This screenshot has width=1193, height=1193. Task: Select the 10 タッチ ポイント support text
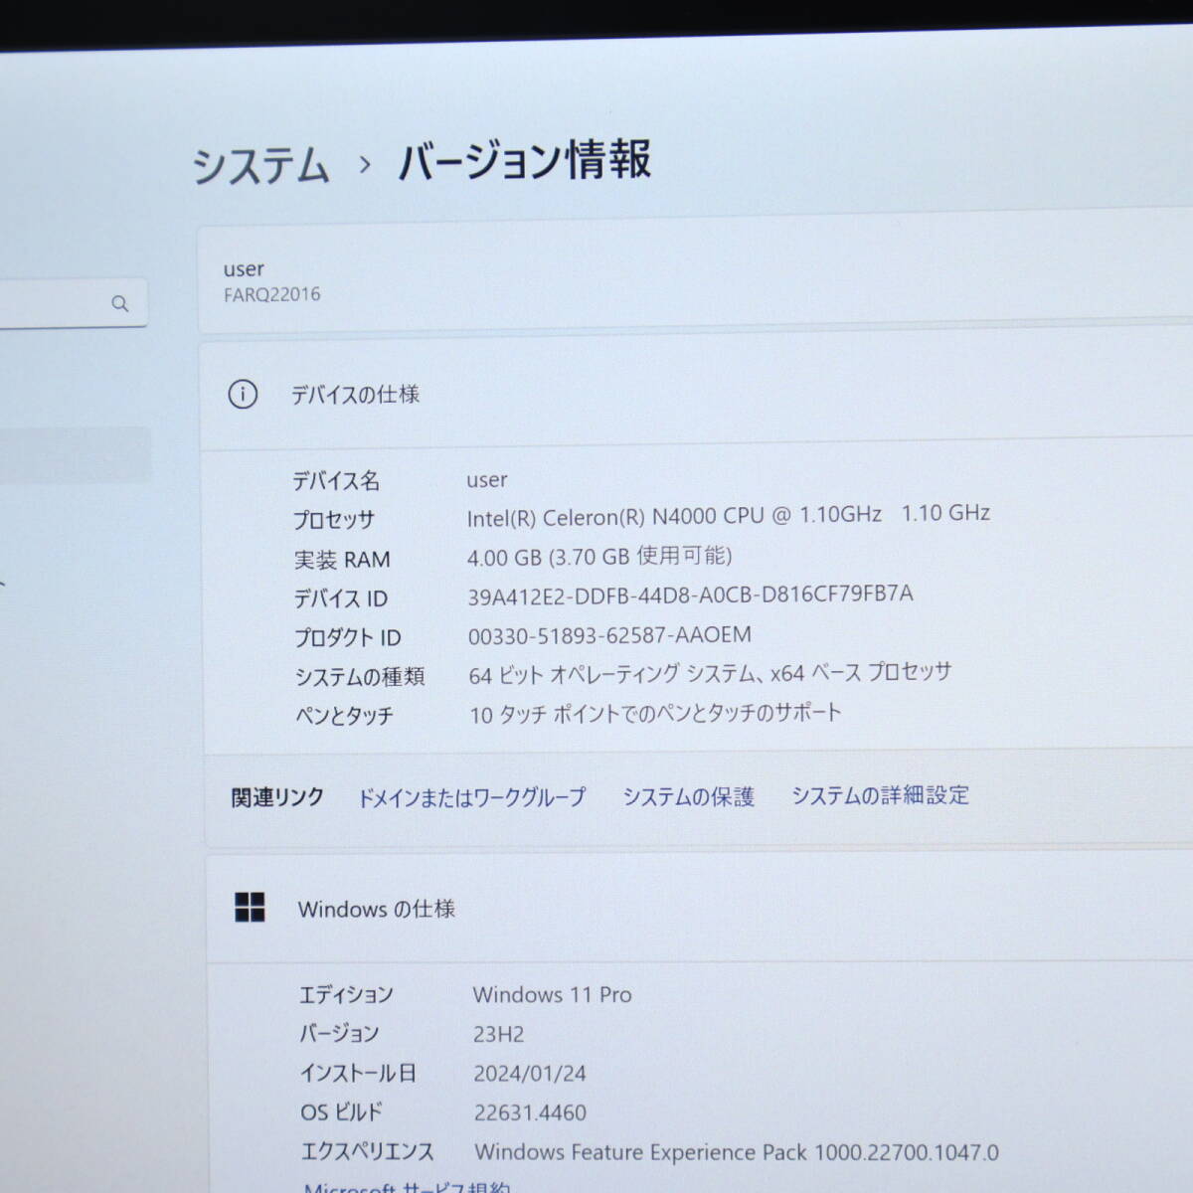pos(655,713)
